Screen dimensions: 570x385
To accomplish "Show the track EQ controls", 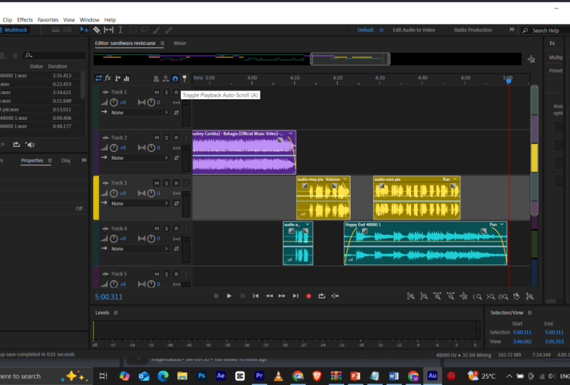I will coord(127,78).
